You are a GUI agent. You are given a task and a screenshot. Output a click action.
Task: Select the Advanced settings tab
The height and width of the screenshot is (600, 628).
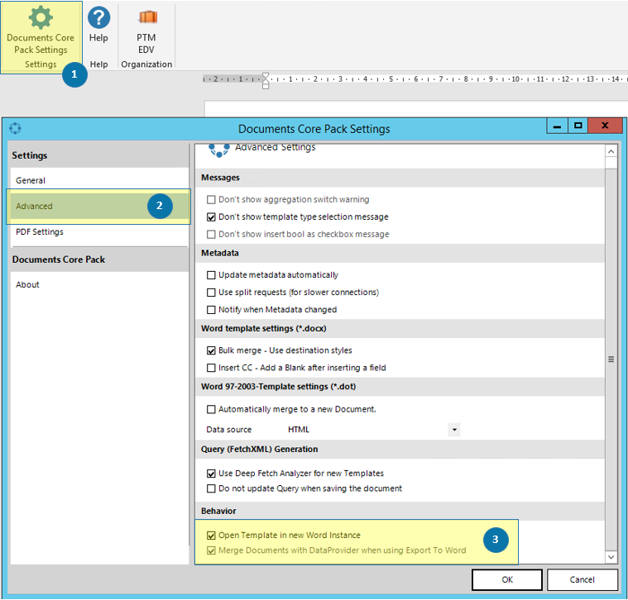pos(99,207)
